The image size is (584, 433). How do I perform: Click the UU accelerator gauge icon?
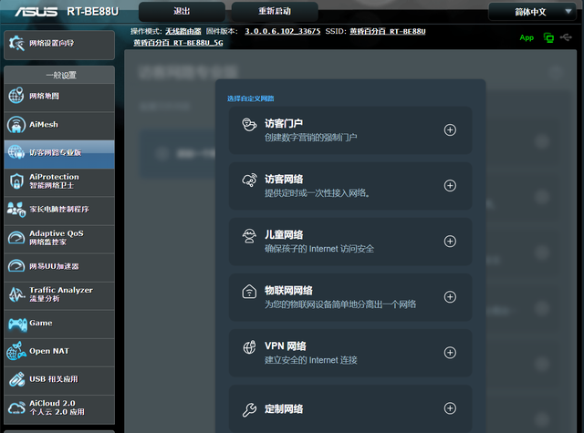(x=16, y=265)
